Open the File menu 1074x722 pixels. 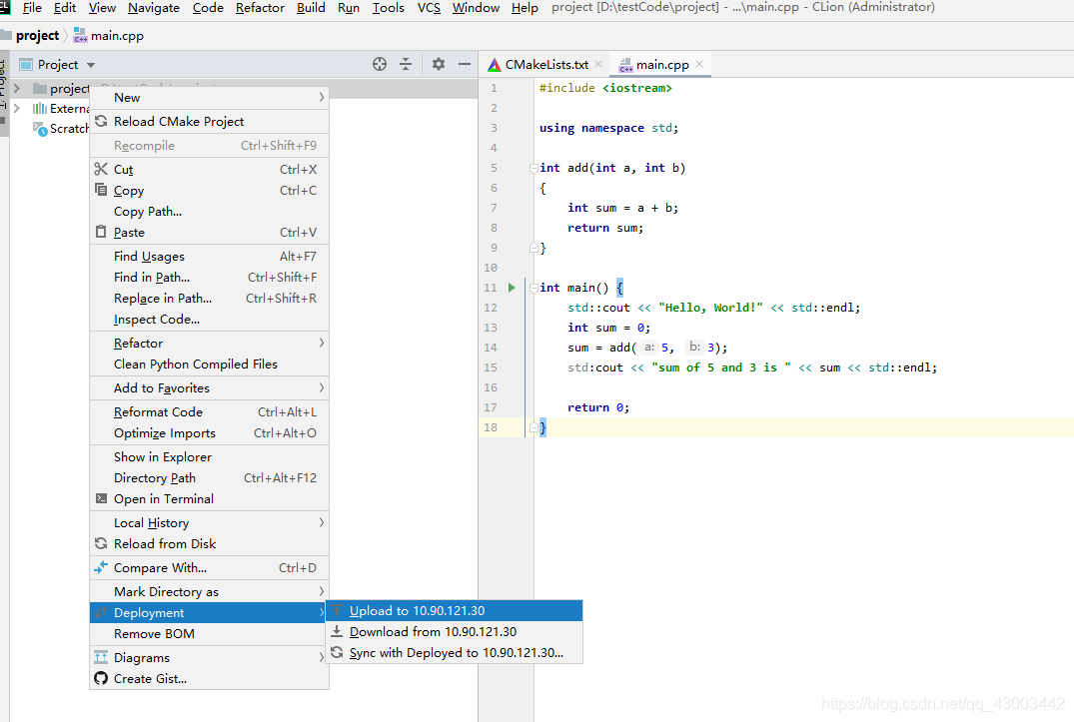coord(32,8)
